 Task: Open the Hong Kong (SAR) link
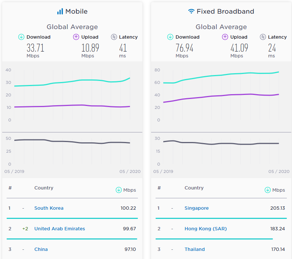click(206, 228)
